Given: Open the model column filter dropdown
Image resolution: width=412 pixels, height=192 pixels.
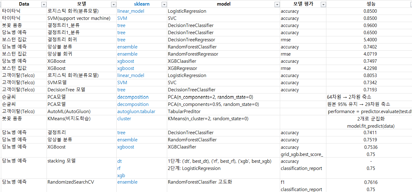Looking at the screenshot, I should pyautogui.click(x=277, y=4).
